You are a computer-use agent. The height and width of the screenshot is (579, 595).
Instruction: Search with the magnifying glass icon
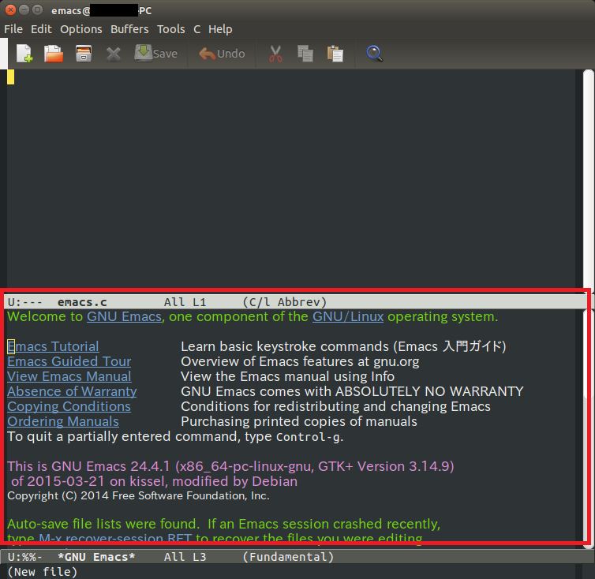(375, 54)
